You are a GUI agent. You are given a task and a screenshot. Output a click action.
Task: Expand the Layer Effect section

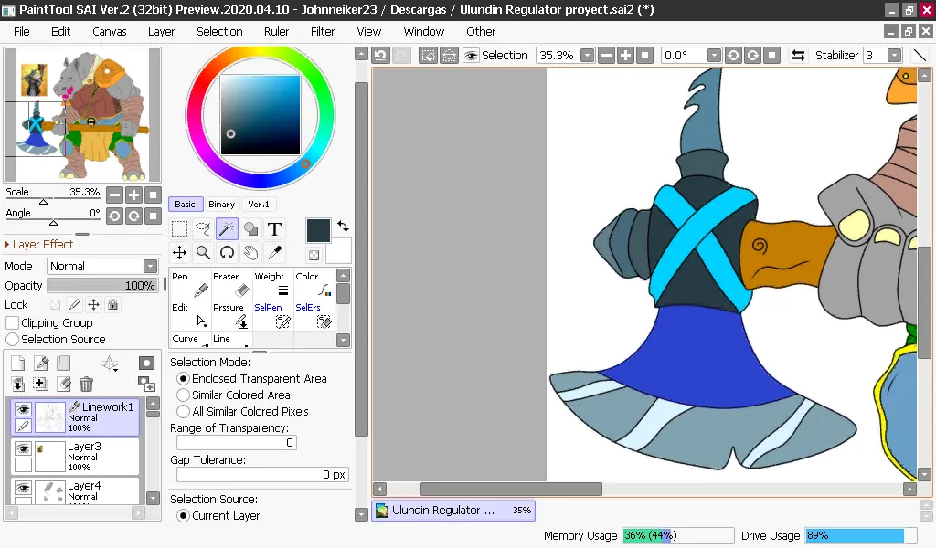7,245
